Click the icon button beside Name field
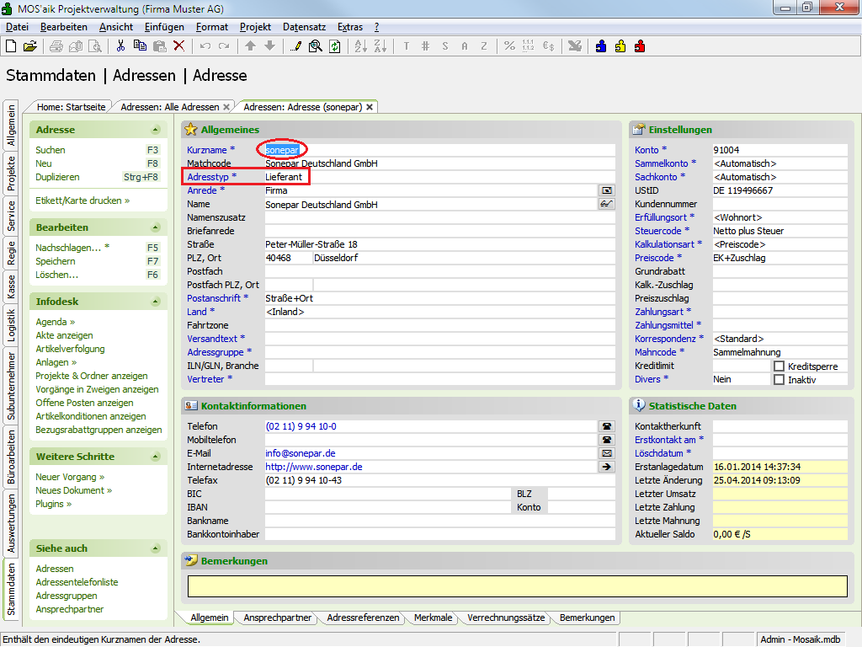This screenshot has height=647, width=862. coord(606,204)
